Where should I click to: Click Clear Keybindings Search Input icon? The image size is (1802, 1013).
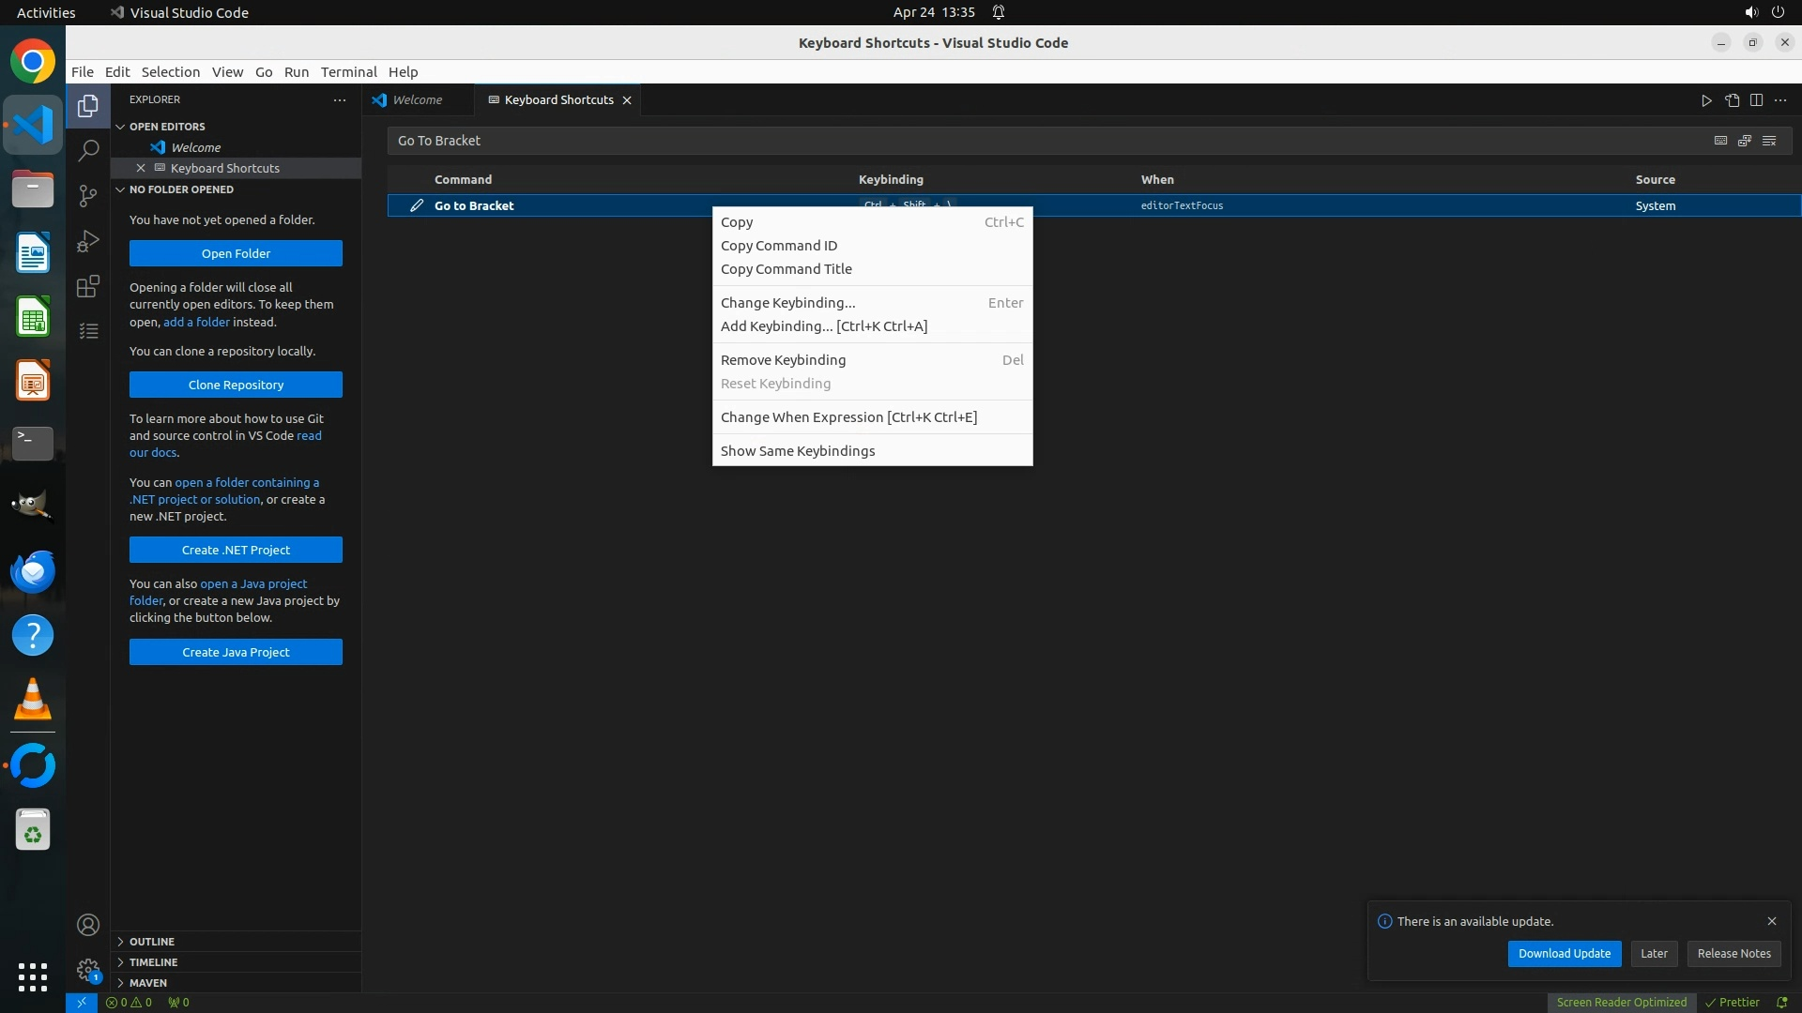pyautogui.click(x=1769, y=141)
